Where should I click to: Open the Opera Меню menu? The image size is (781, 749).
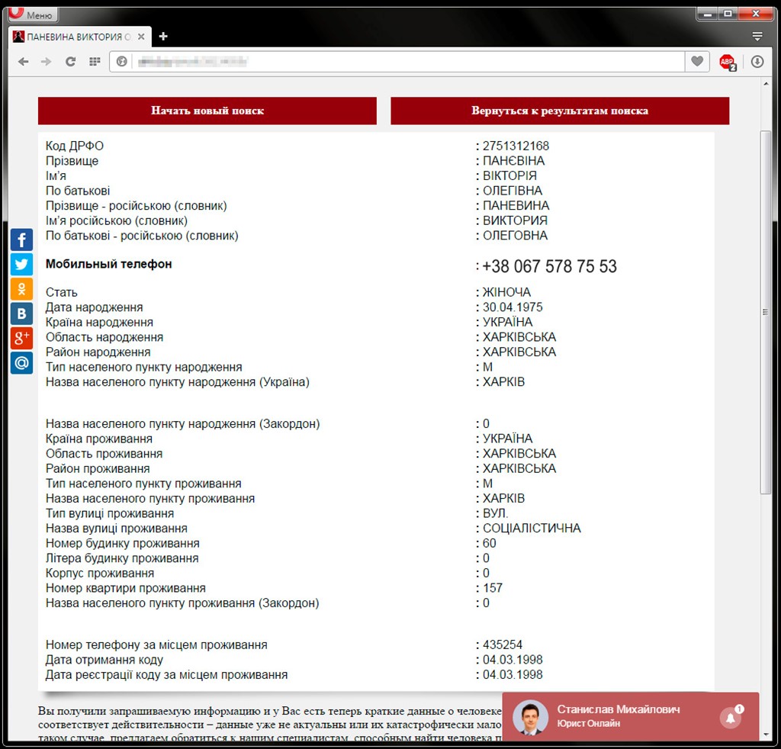click(x=31, y=14)
